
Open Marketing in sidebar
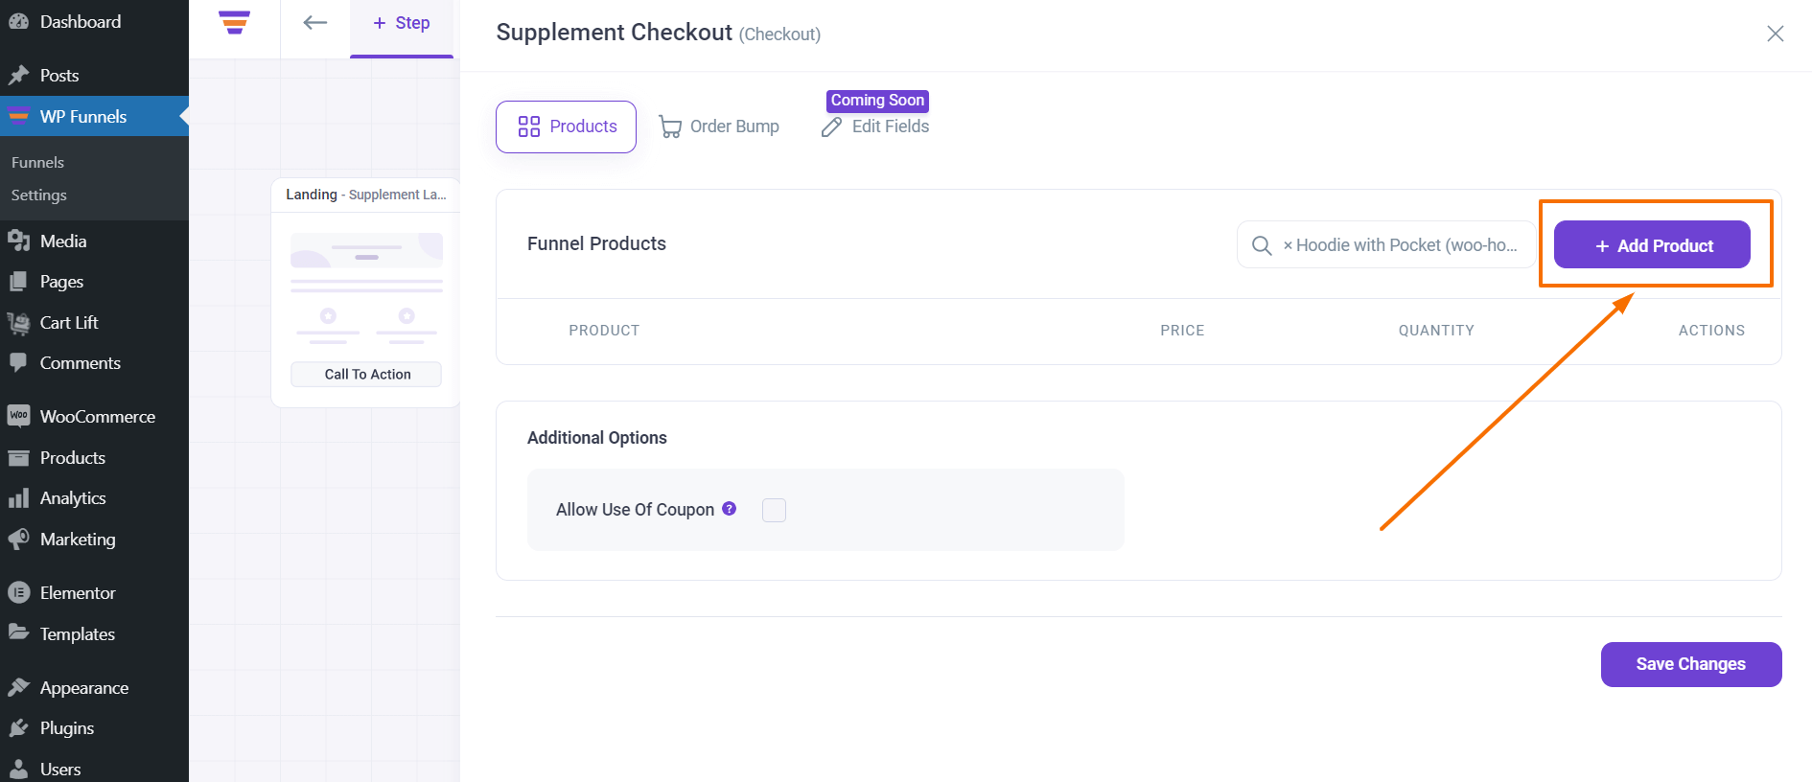(x=78, y=539)
